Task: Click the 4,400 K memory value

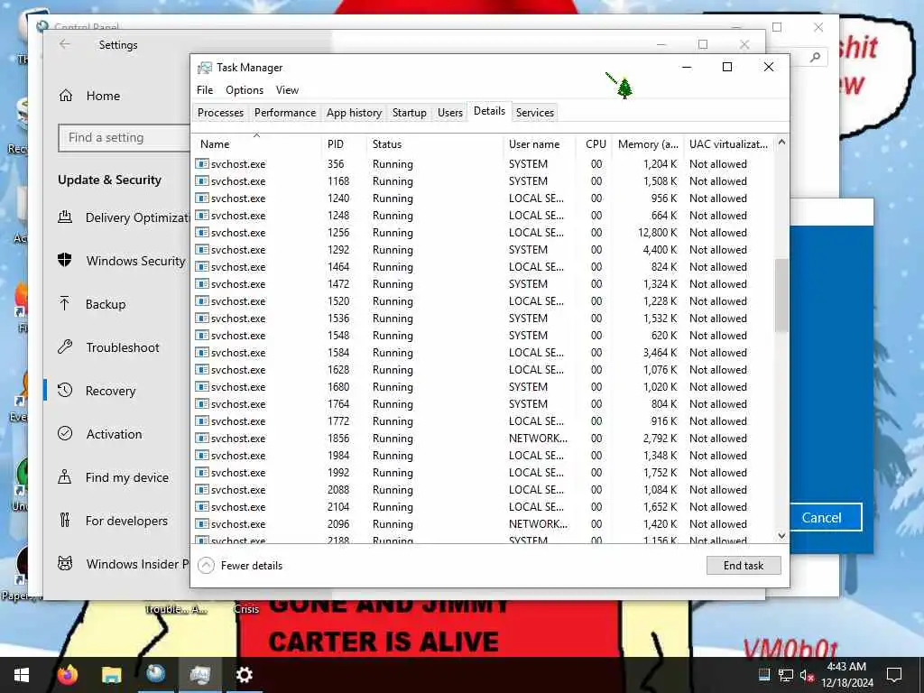Action: [x=660, y=250]
